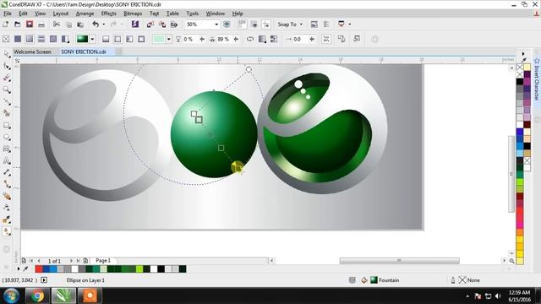The image size is (541, 304).
Task: Click the Copy Fill icon in the property bar
Action: point(342,39)
